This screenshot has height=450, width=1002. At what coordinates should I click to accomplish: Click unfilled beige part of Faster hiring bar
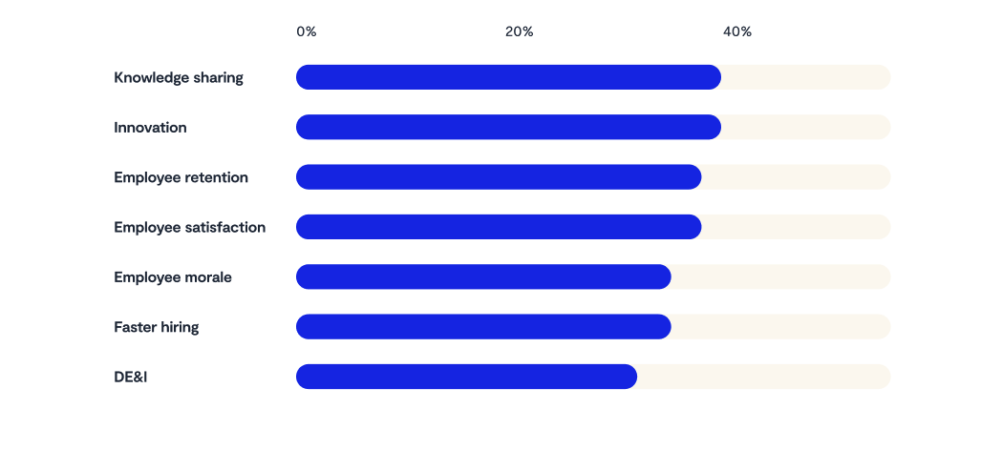[781, 326]
